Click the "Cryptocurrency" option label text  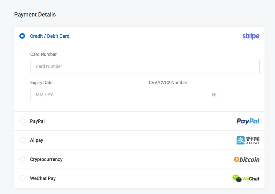pyautogui.click(x=46, y=159)
